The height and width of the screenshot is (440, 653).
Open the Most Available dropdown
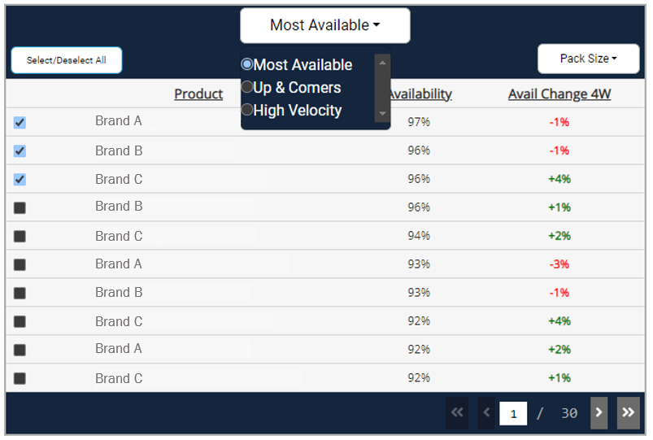coord(324,25)
